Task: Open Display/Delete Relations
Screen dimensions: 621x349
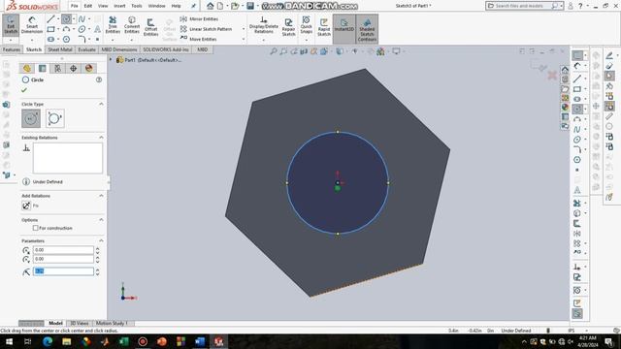Action: pos(263,25)
